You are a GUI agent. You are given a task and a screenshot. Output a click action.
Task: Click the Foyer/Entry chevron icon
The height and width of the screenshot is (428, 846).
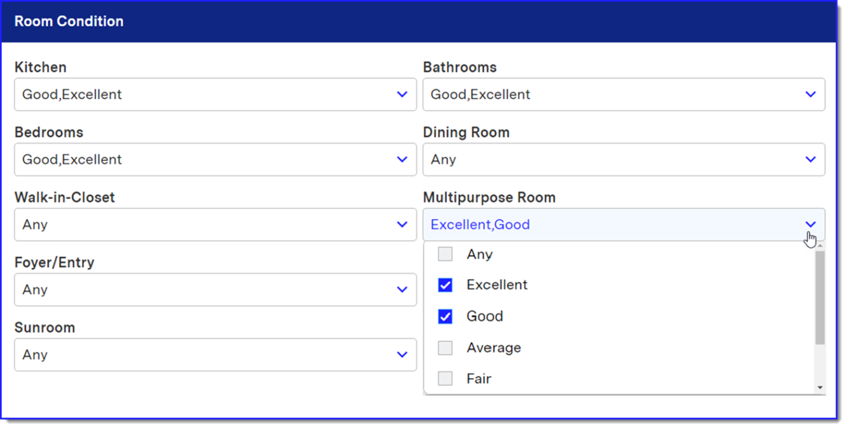[x=402, y=290]
